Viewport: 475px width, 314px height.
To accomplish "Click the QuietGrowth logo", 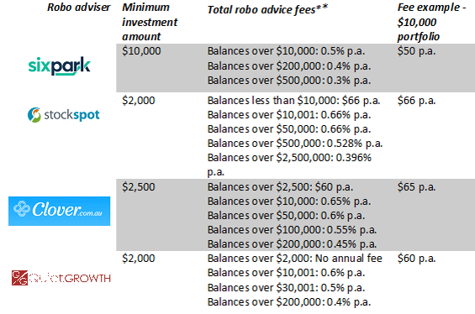I will [x=61, y=278].
